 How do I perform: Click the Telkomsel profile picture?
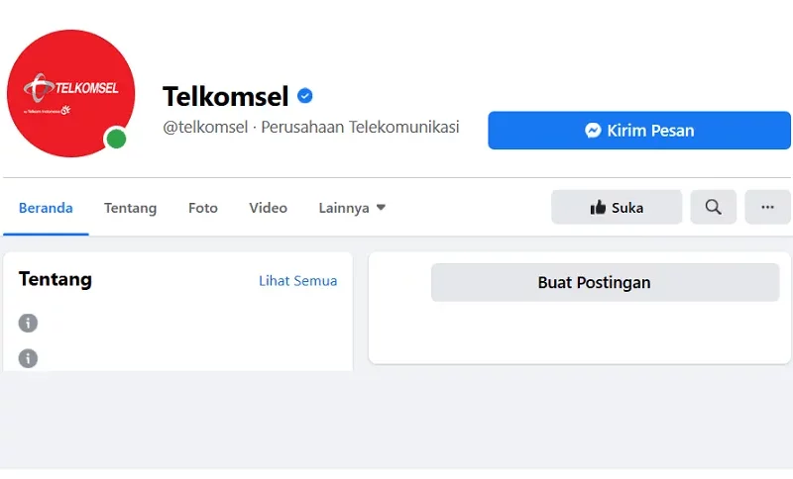pyautogui.click(x=70, y=93)
